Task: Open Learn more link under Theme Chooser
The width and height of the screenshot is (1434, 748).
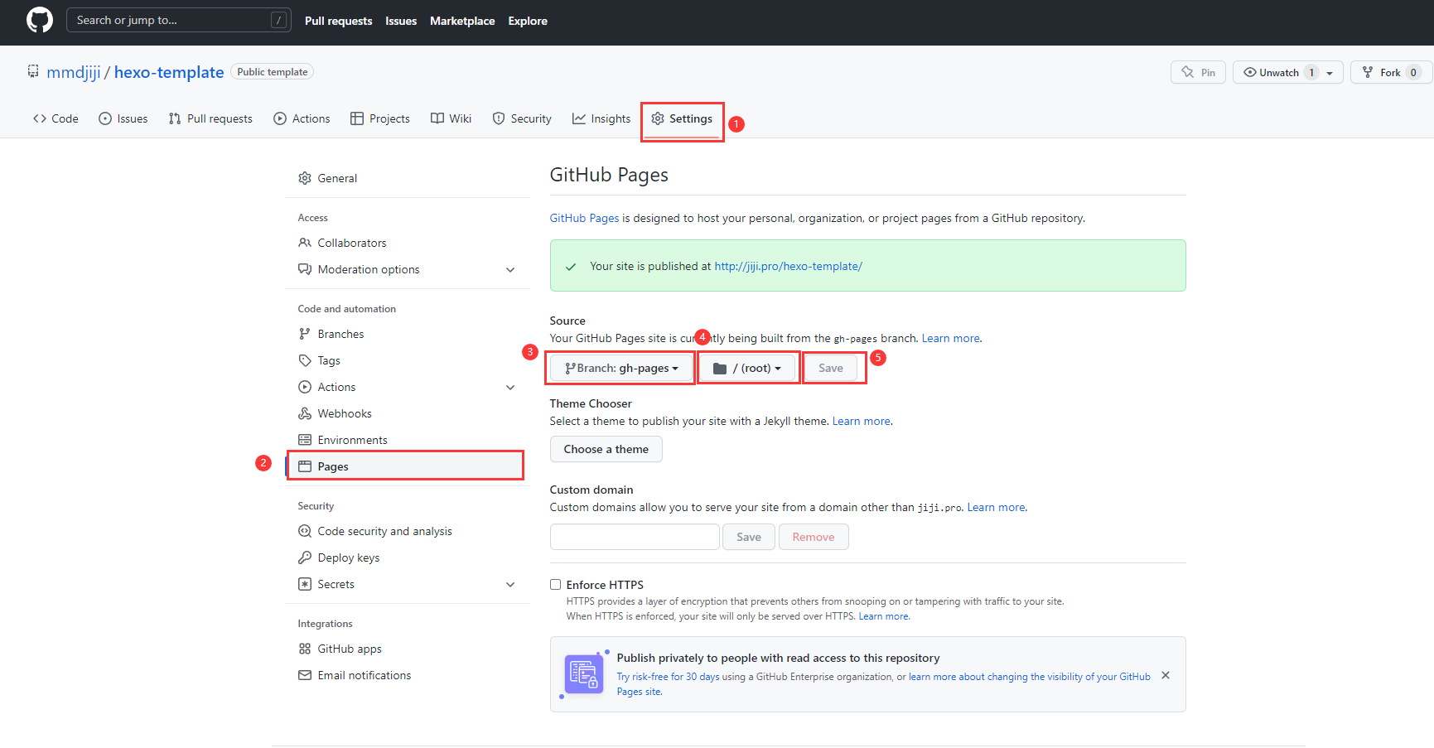Action: [862, 421]
